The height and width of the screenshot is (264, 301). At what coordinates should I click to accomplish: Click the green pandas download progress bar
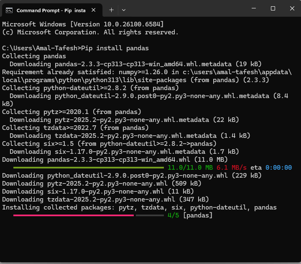pyautogui.click(x=89, y=167)
